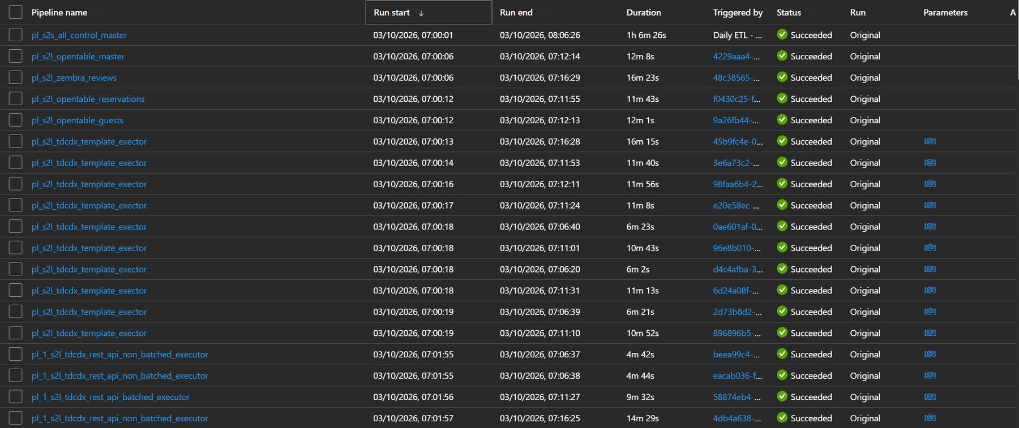Click the Run end column header

pos(516,12)
